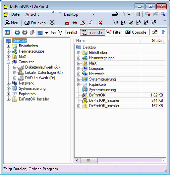This screenshot has height=175, width=170.
Task: Click the blue question mark help icon
Action: click(x=163, y=32)
